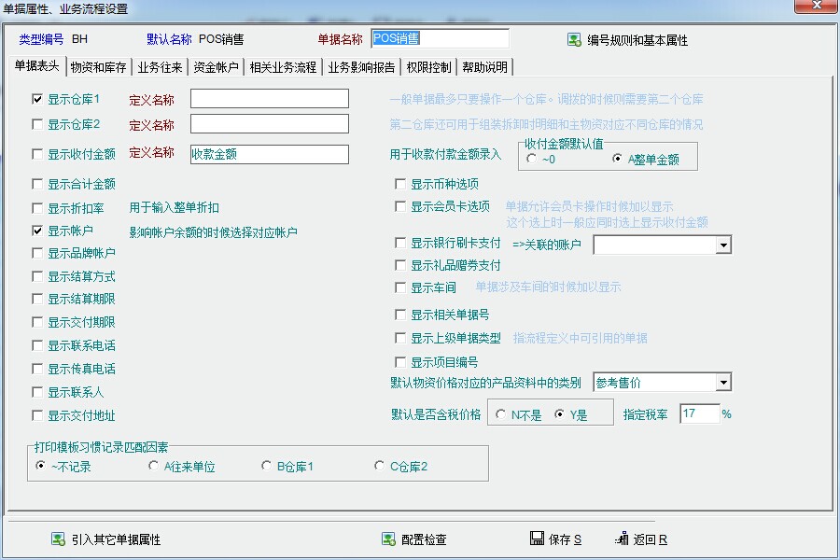Select A往来单位 print template factor

coord(154,466)
